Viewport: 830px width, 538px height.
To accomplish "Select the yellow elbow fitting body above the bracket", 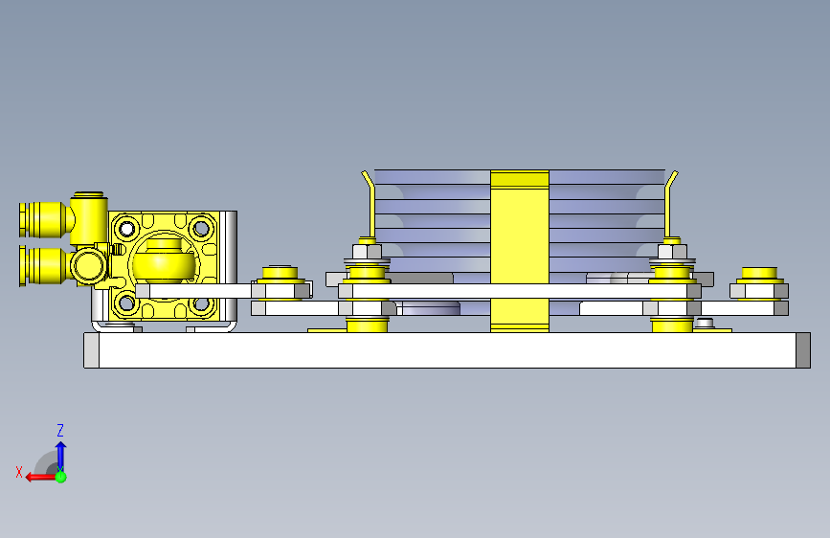I will [89, 218].
